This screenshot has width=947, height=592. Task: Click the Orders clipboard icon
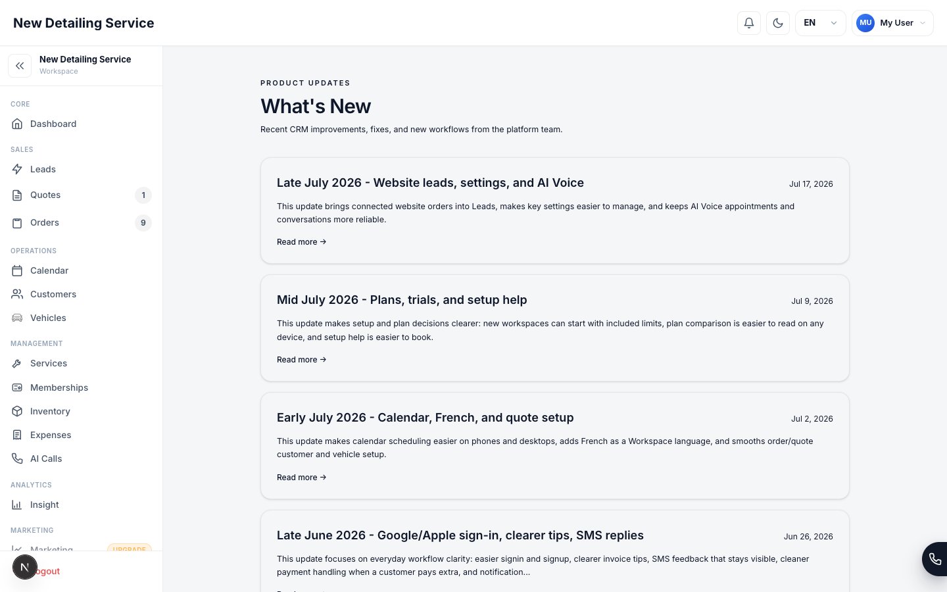17,223
